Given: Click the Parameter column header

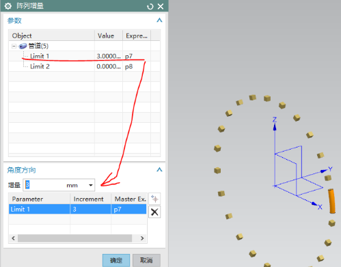Looking at the screenshot, I should pos(39,199).
